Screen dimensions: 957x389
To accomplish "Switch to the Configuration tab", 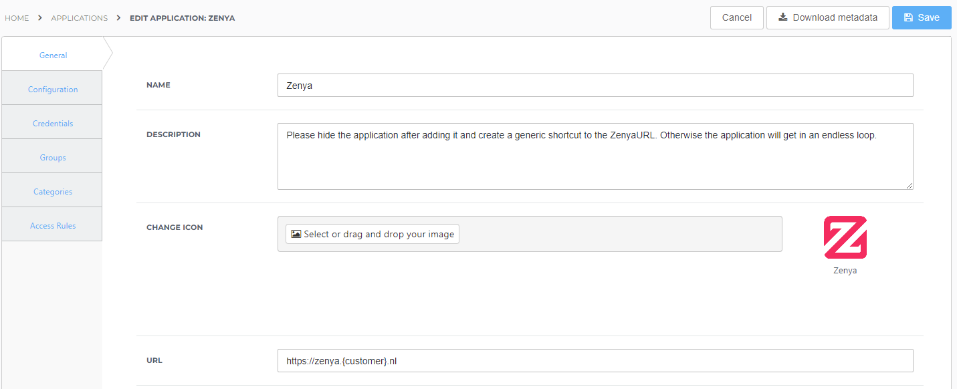I will pos(53,90).
